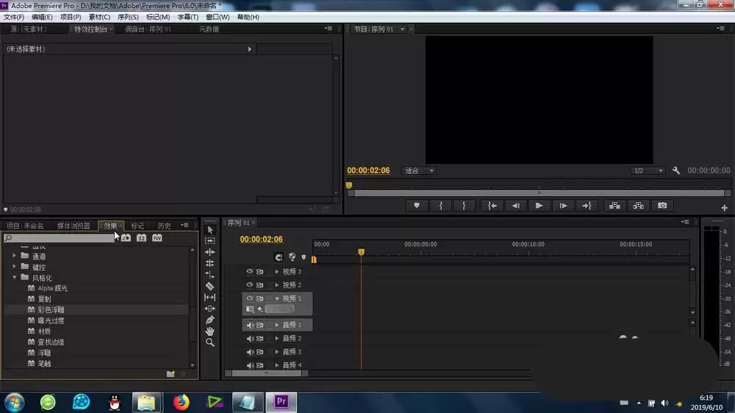Click the Effects panel search field
735x413 pixels.
click(x=59, y=238)
